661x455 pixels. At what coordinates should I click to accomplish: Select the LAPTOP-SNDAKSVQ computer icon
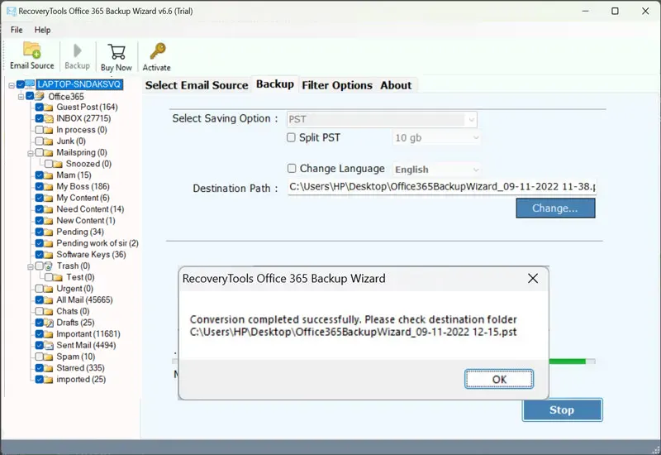pyautogui.click(x=30, y=84)
